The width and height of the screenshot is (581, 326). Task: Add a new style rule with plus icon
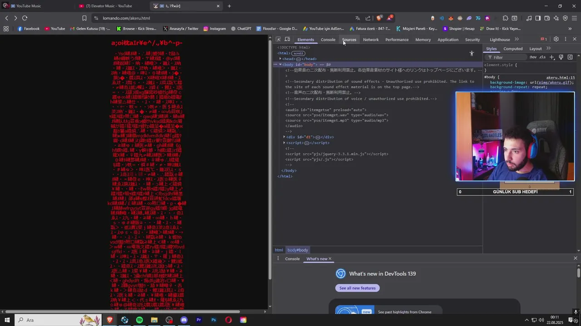coord(552,57)
